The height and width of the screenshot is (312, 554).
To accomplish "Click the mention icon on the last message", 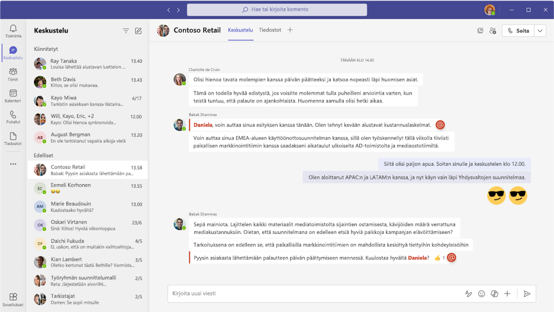I will pos(452,258).
